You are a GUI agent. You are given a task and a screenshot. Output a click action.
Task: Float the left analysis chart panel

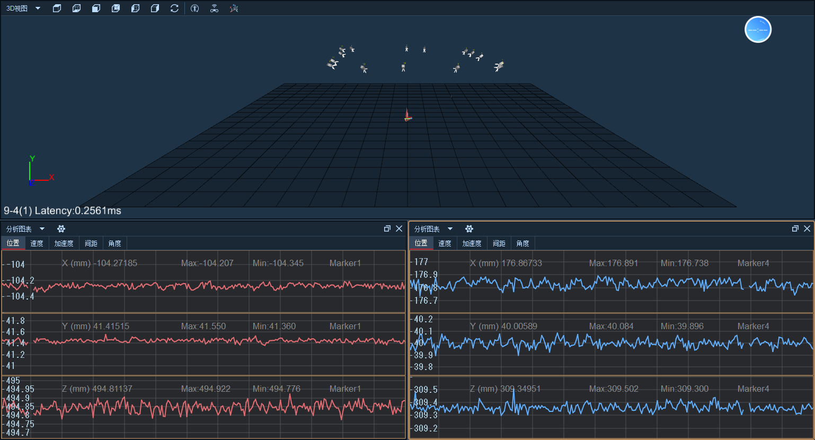[387, 228]
